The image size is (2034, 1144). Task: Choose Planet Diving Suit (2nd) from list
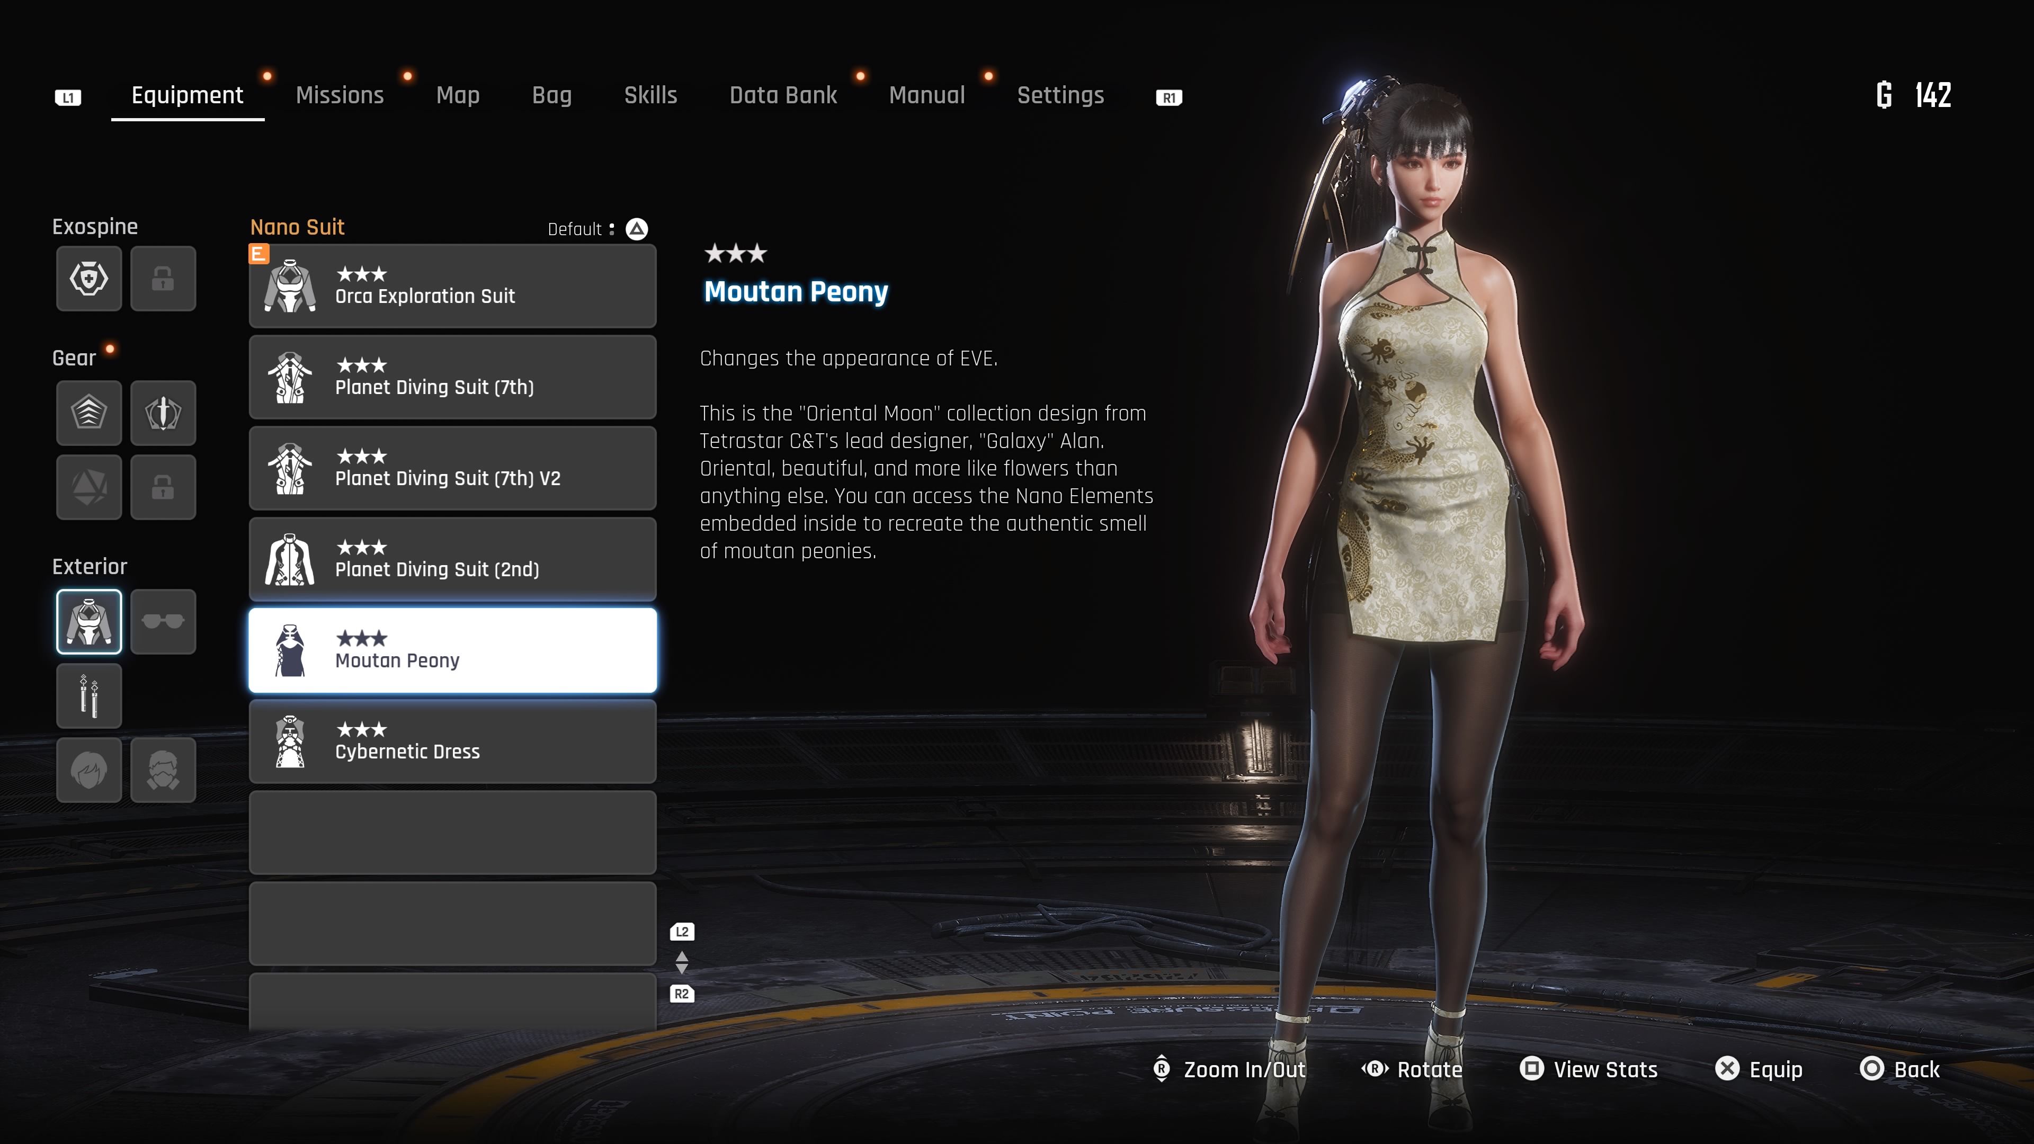click(452, 559)
